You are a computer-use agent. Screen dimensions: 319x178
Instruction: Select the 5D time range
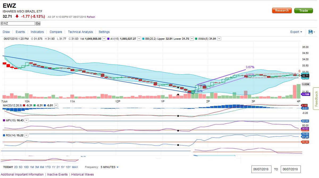pos(21,167)
